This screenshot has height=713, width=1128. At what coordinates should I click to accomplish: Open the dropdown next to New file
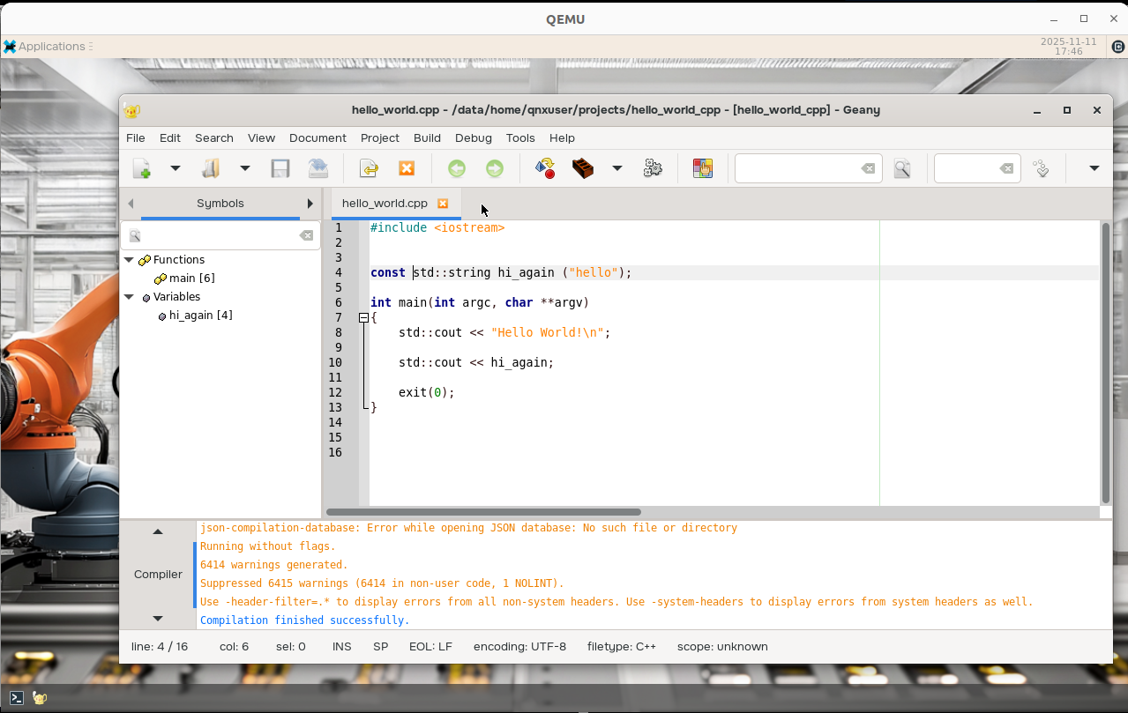175,168
